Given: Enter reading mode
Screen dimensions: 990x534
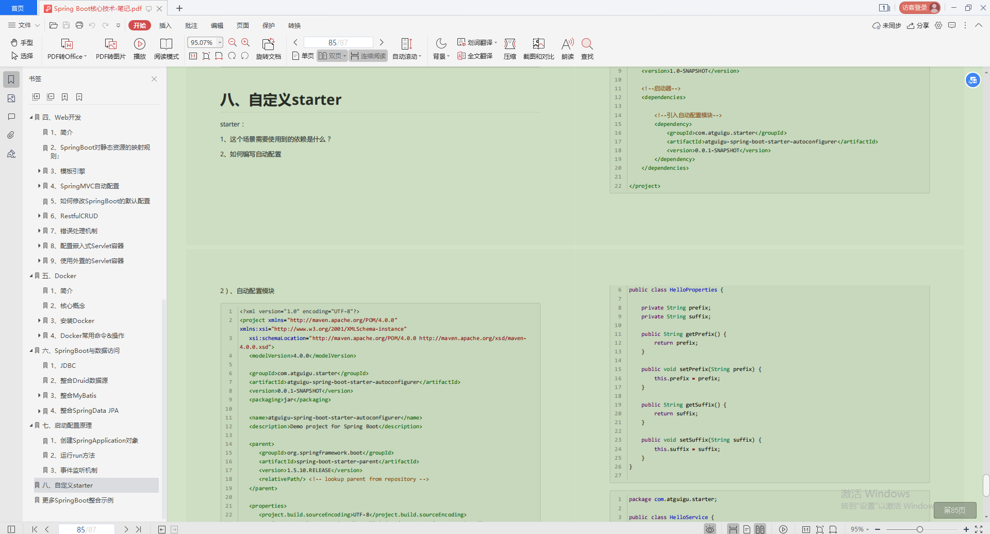Looking at the screenshot, I should (166, 49).
